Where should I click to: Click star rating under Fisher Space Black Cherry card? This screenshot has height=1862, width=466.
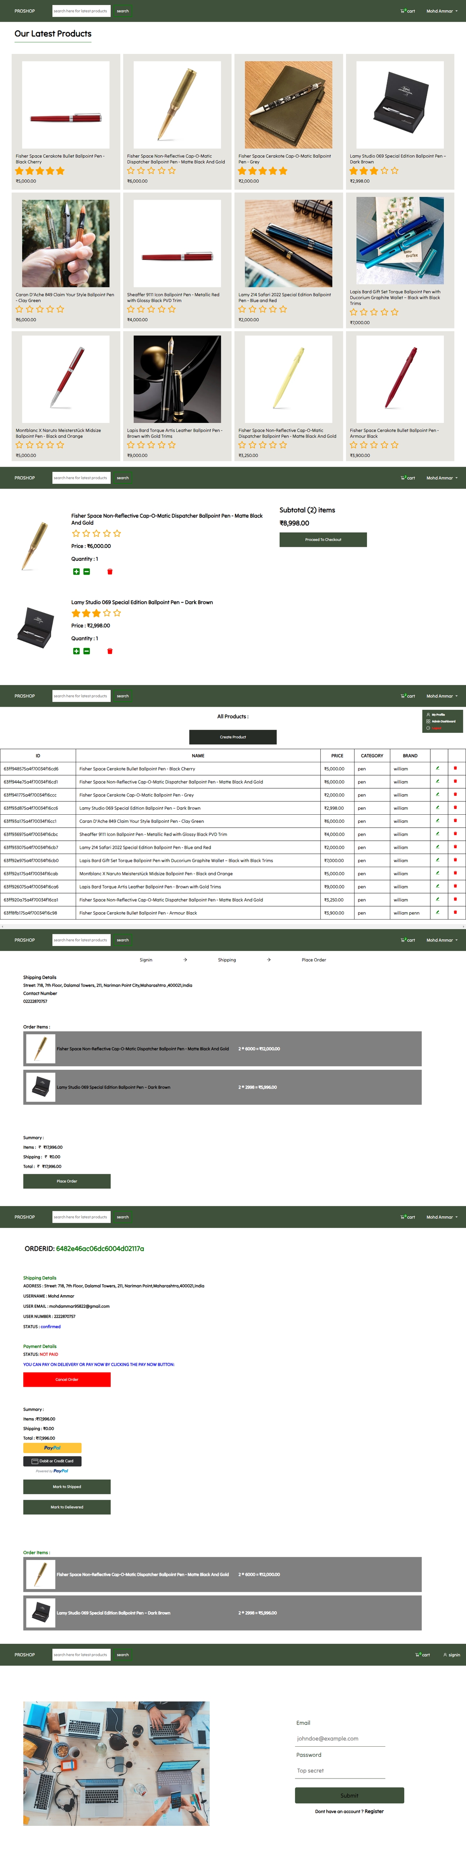coord(40,171)
